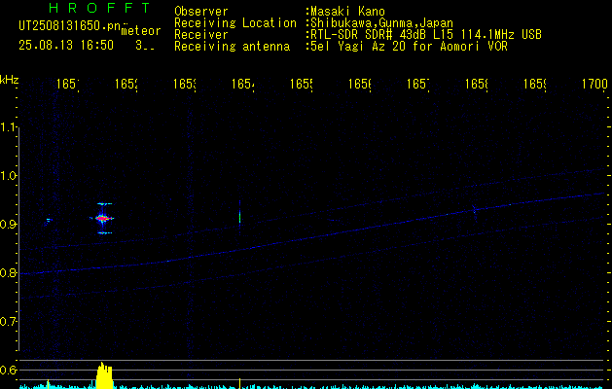This screenshot has height=389, width=612.
Task: Click the word meteor below the file name
Action: tap(140, 31)
